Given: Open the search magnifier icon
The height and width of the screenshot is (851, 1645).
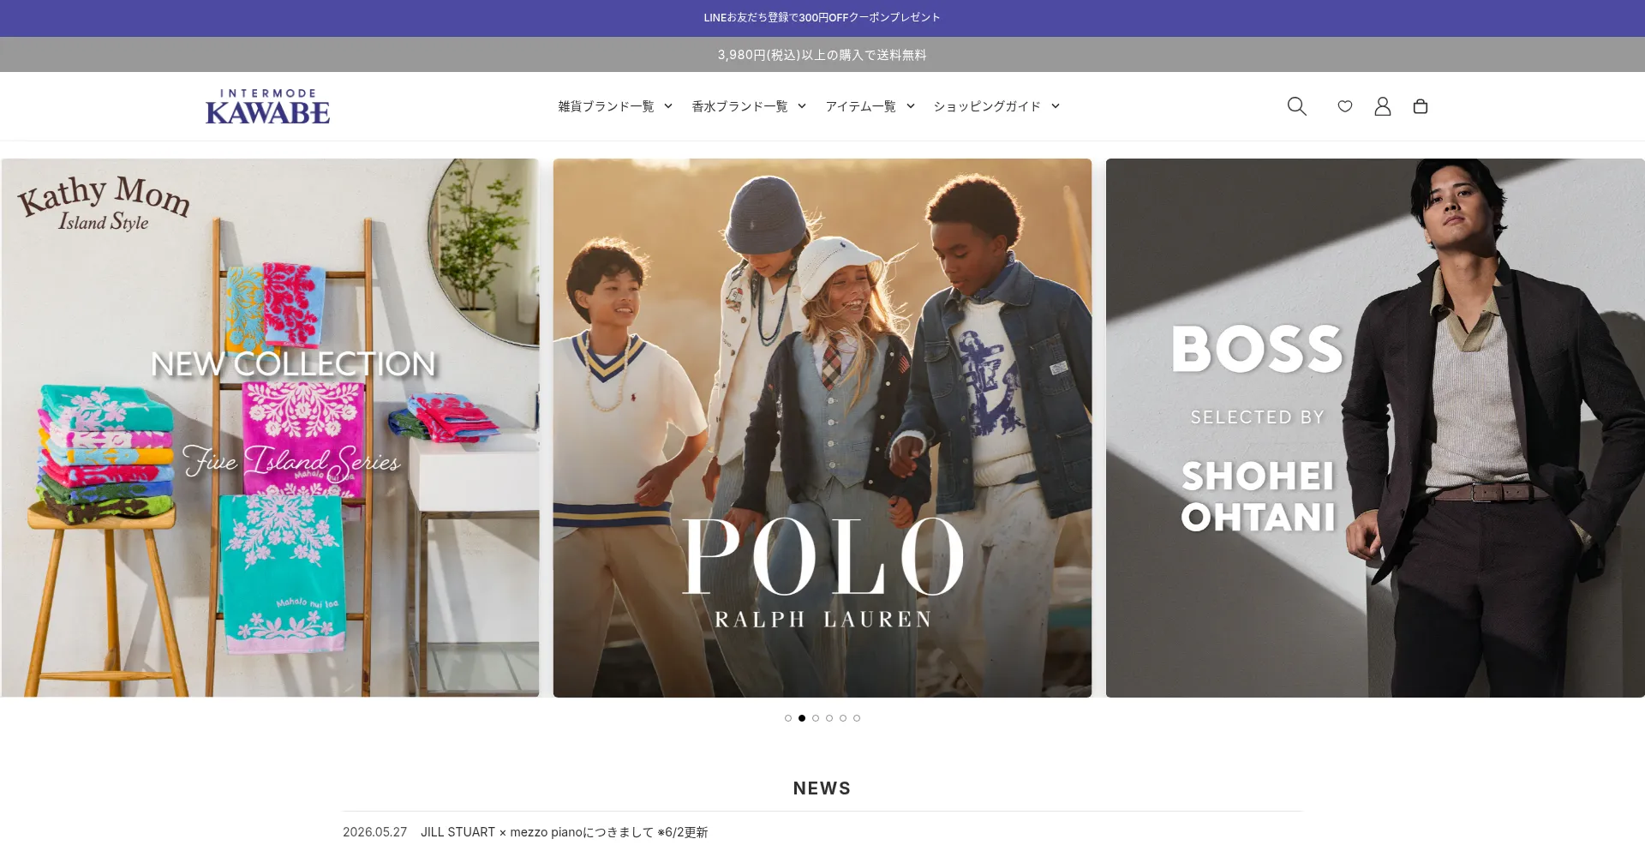Looking at the screenshot, I should point(1297,106).
